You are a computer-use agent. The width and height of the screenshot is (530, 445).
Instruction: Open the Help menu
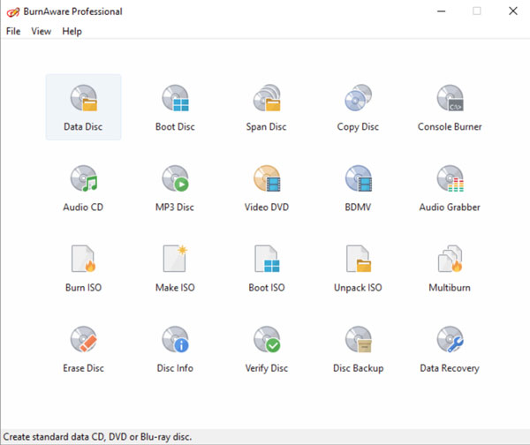coord(72,32)
